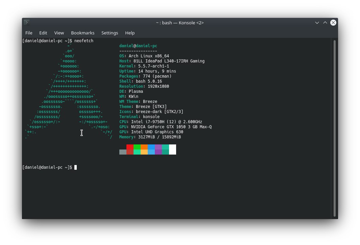Minimize the Konsole window with the down chevron
This screenshot has height=245, width=360.
[317, 23]
